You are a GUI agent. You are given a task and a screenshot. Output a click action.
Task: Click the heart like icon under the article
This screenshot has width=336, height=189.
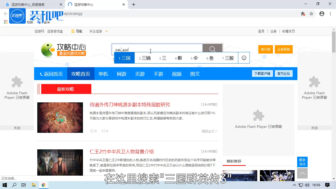click(x=103, y=131)
